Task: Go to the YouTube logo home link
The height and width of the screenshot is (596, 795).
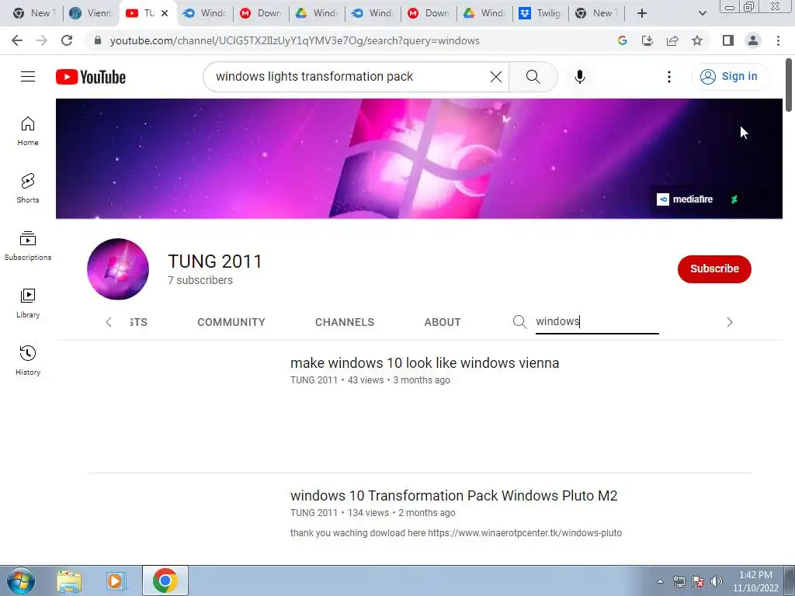Action: click(x=91, y=77)
